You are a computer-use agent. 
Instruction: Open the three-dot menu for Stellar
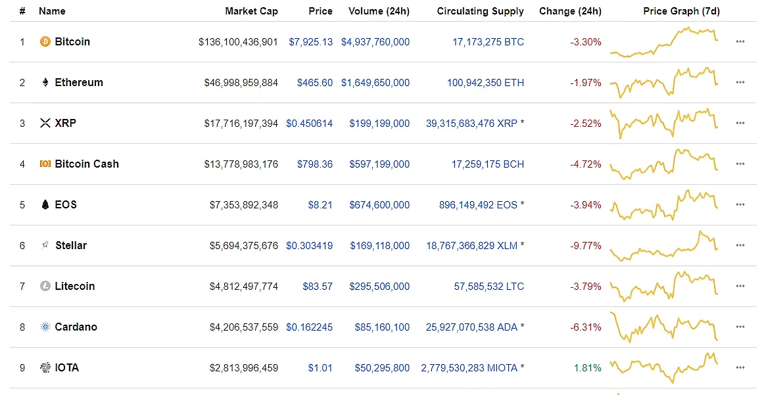tap(740, 245)
